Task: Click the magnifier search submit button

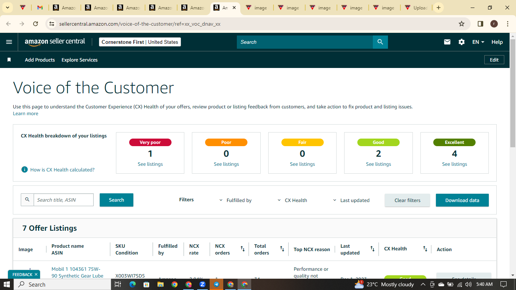Action: point(380,42)
